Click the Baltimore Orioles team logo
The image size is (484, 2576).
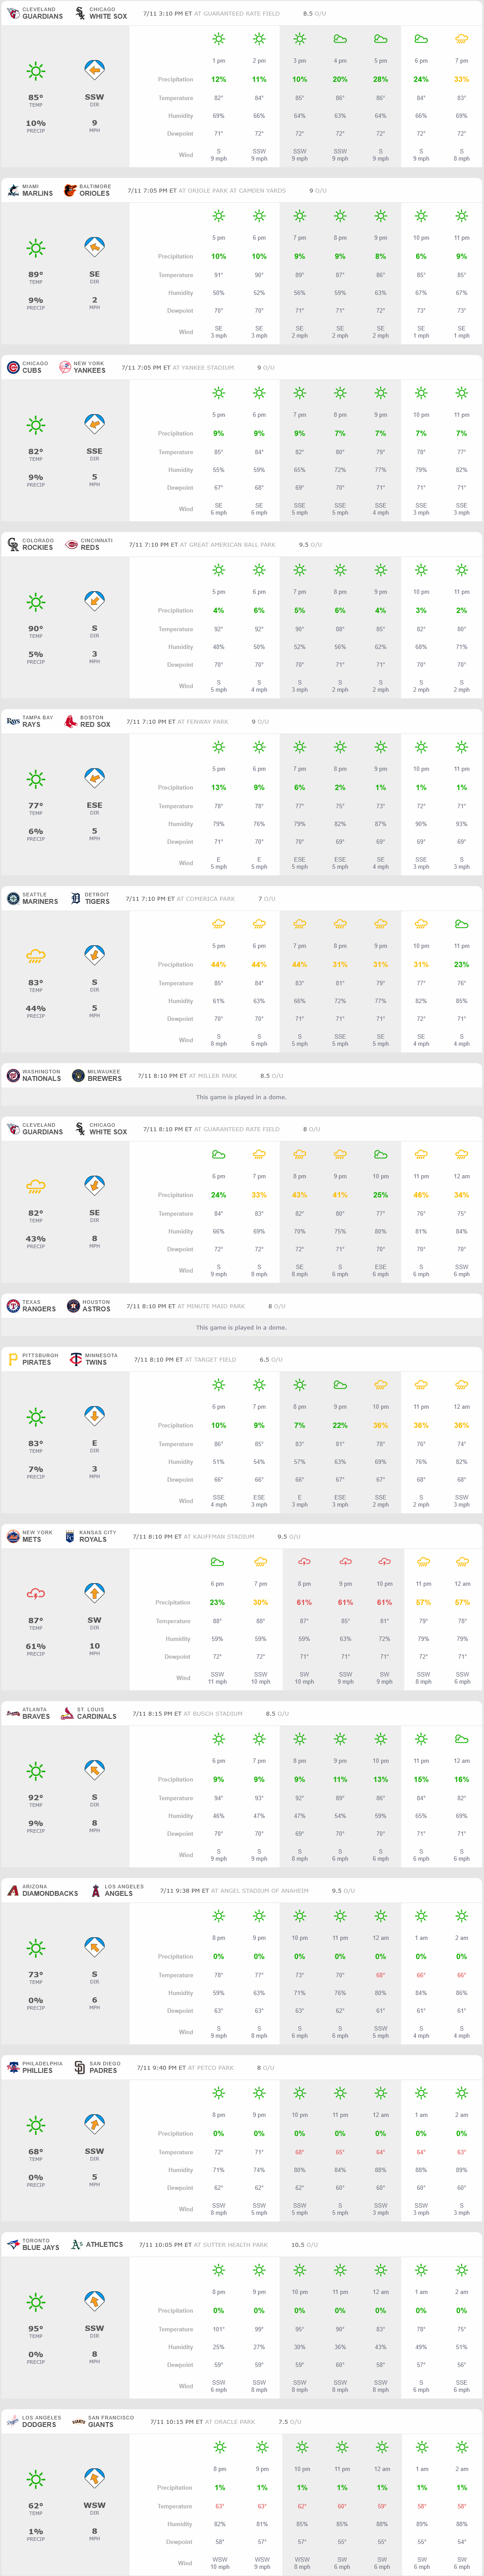(70, 190)
